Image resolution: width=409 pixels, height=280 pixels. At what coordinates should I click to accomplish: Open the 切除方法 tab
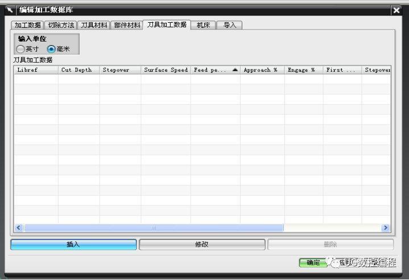[61, 25]
